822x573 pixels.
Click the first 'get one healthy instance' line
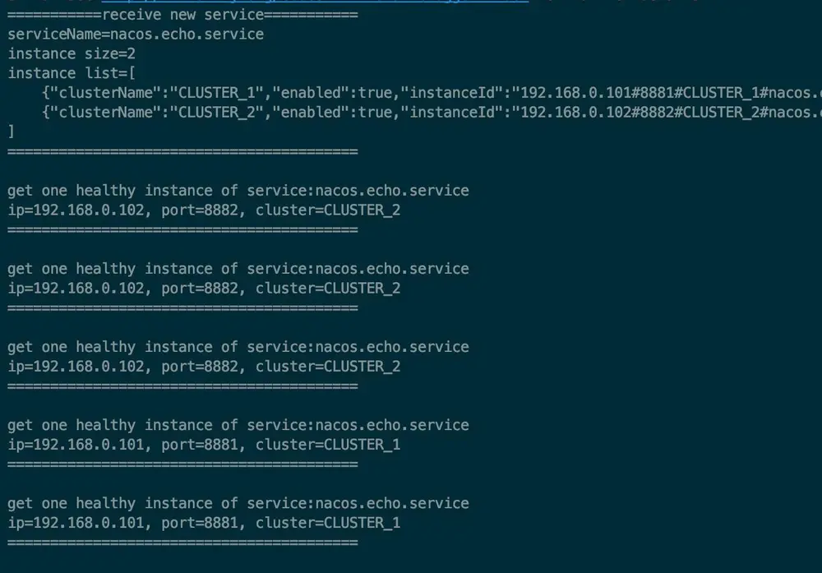click(x=238, y=191)
